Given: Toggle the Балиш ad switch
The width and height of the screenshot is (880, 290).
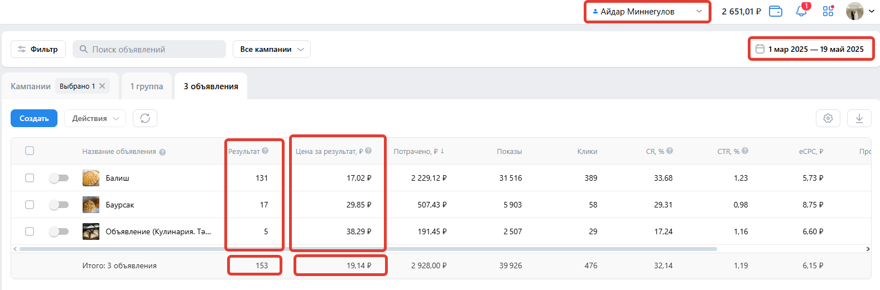Looking at the screenshot, I should [59, 178].
